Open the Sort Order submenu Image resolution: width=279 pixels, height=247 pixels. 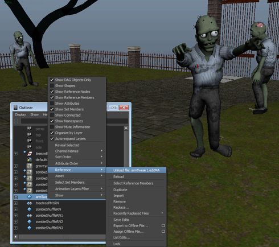tap(77, 157)
